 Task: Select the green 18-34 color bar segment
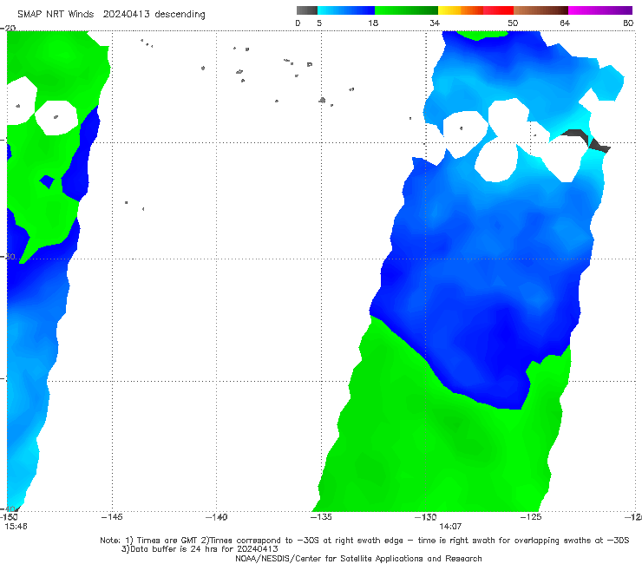(x=406, y=10)
